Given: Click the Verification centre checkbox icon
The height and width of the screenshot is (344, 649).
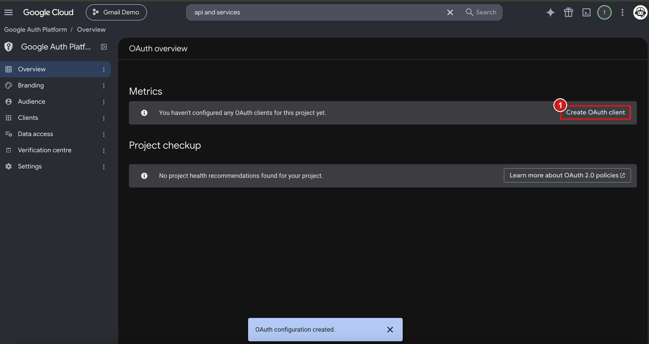Looking at the screenshot, I should [8, 150].
